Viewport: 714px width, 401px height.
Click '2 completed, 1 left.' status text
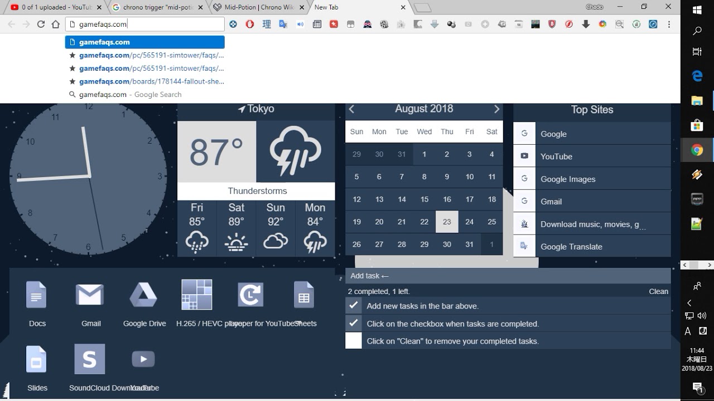click(x=379, y=291)
